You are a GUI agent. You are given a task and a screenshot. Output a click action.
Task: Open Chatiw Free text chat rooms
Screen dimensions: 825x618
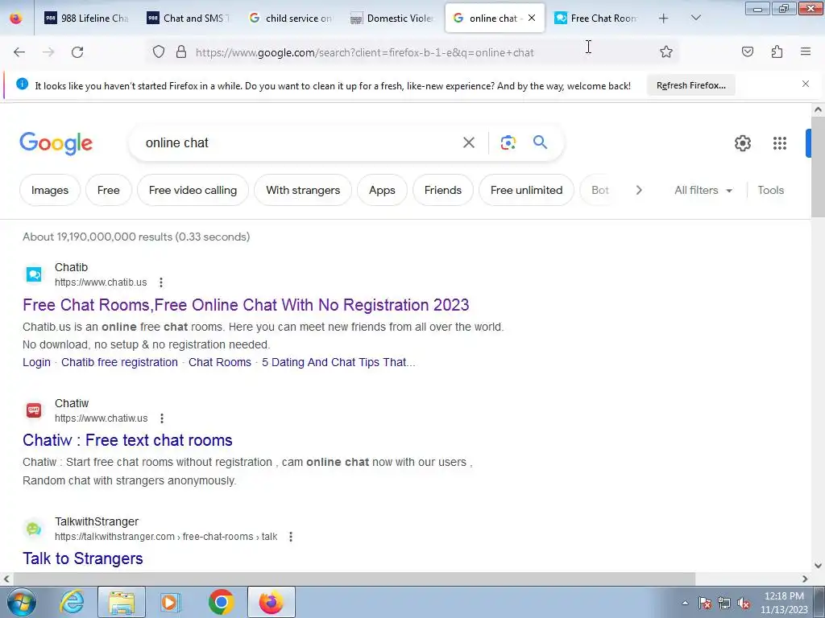[x=127, y=440]
